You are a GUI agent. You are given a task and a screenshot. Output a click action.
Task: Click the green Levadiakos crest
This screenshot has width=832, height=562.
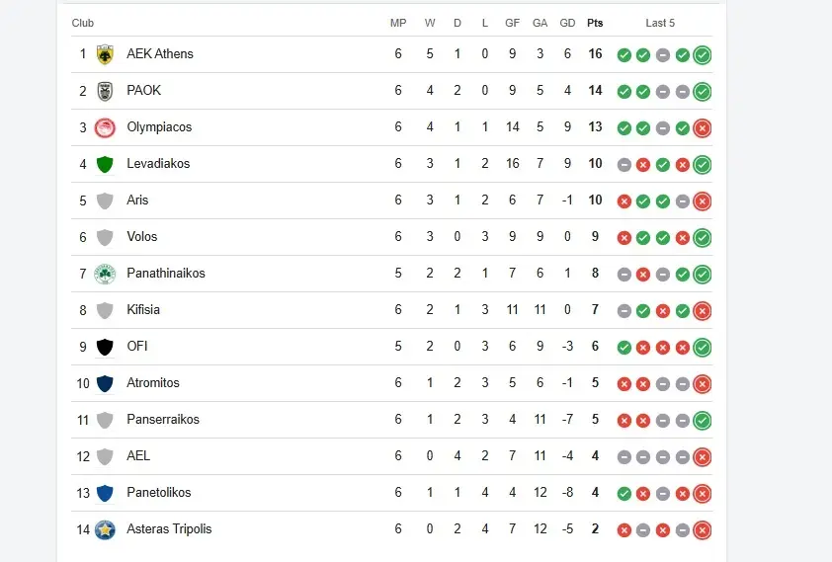[x=105, y=164]
